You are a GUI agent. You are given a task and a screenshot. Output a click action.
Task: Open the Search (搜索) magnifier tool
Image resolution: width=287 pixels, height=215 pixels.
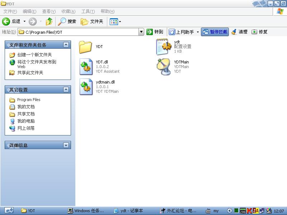(62, 21)
